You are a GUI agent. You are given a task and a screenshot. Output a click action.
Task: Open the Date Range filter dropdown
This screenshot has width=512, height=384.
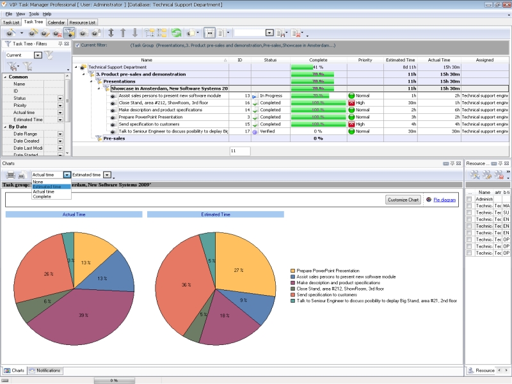60,134
